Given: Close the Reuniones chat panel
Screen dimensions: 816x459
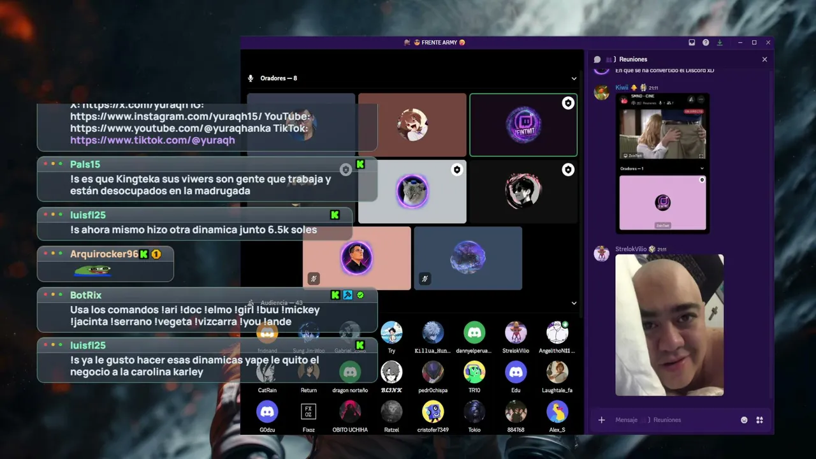Looking at the screenshot, I should click(764, 59).
